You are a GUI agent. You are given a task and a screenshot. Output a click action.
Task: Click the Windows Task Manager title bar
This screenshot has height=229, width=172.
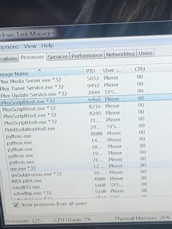point(86,32)
